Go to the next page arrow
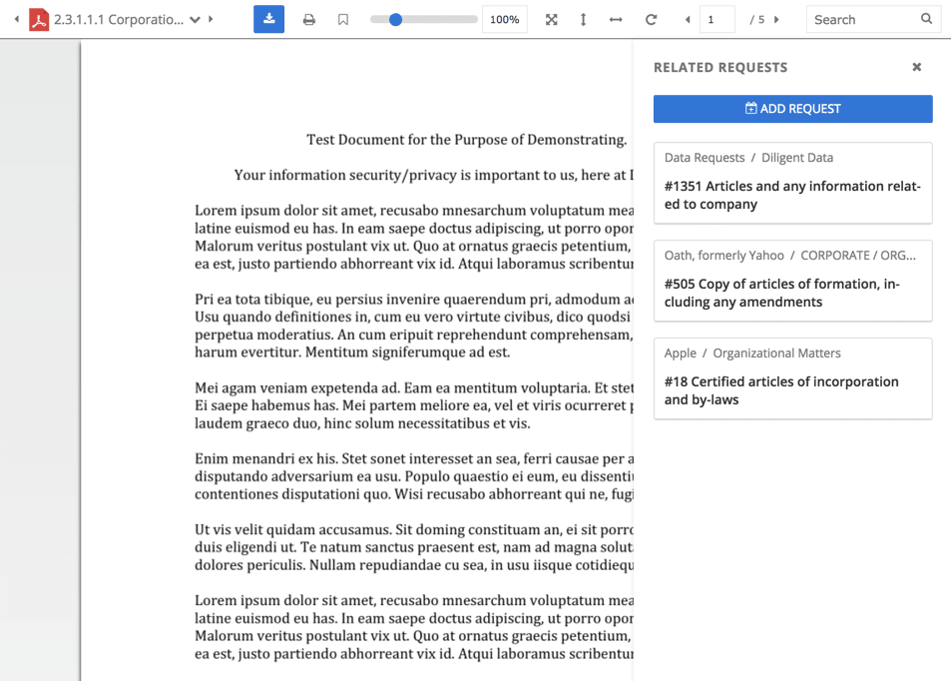This screenshot has width=951, height=681. click(x=776, y=20)
